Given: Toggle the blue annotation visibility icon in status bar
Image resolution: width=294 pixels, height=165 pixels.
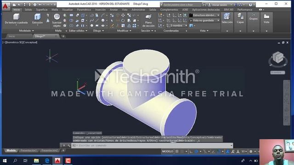Looking at the screenshot, I should [x=228, y=152].
